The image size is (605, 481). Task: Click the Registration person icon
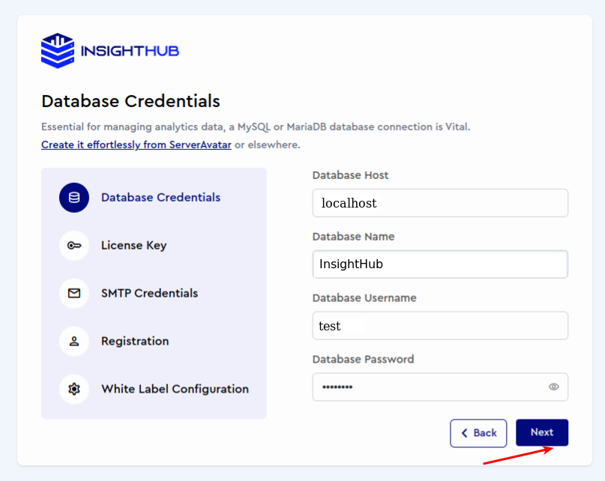click(74, 341)
